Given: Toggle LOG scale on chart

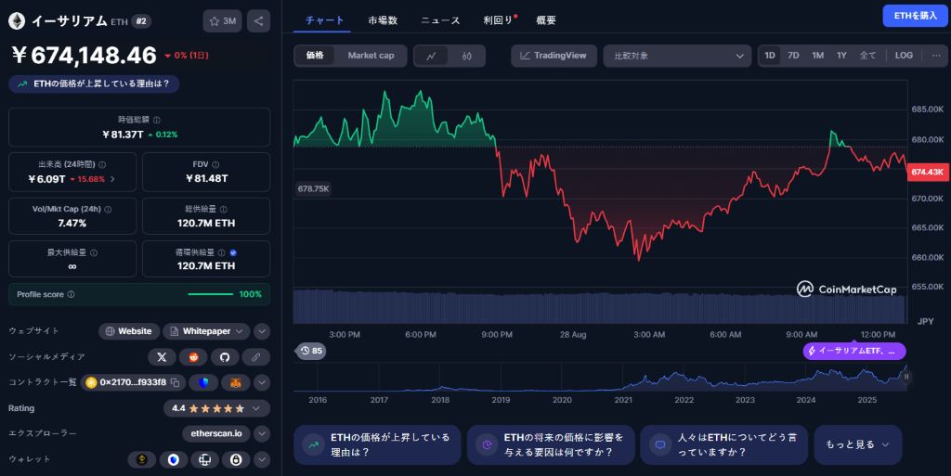Looking at the screenshot, I should point(904,56).
